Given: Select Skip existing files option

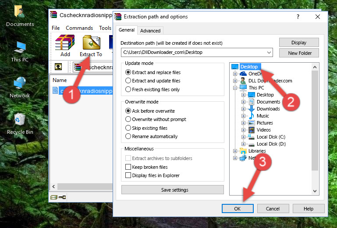Looking at the screenshot, I should pos(146,128).
